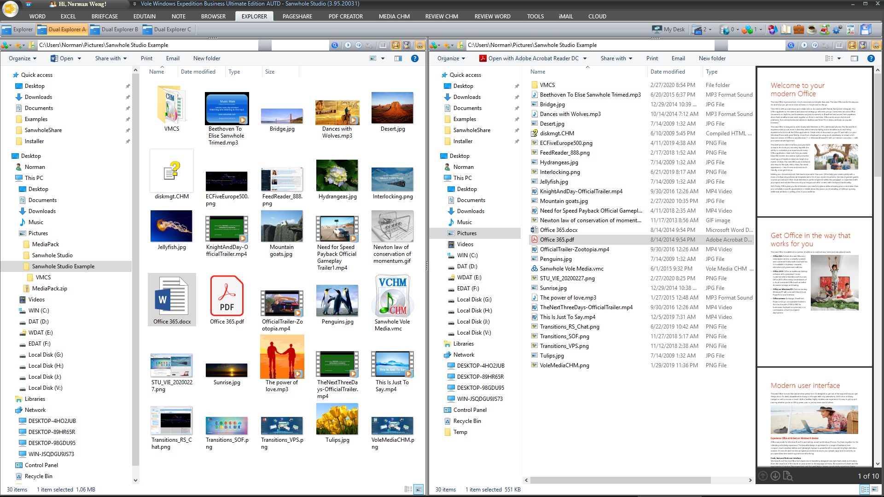Screen dimensions: 884x497
Task: Click the right explorer horizontal scrollbar
Action: 620,480
